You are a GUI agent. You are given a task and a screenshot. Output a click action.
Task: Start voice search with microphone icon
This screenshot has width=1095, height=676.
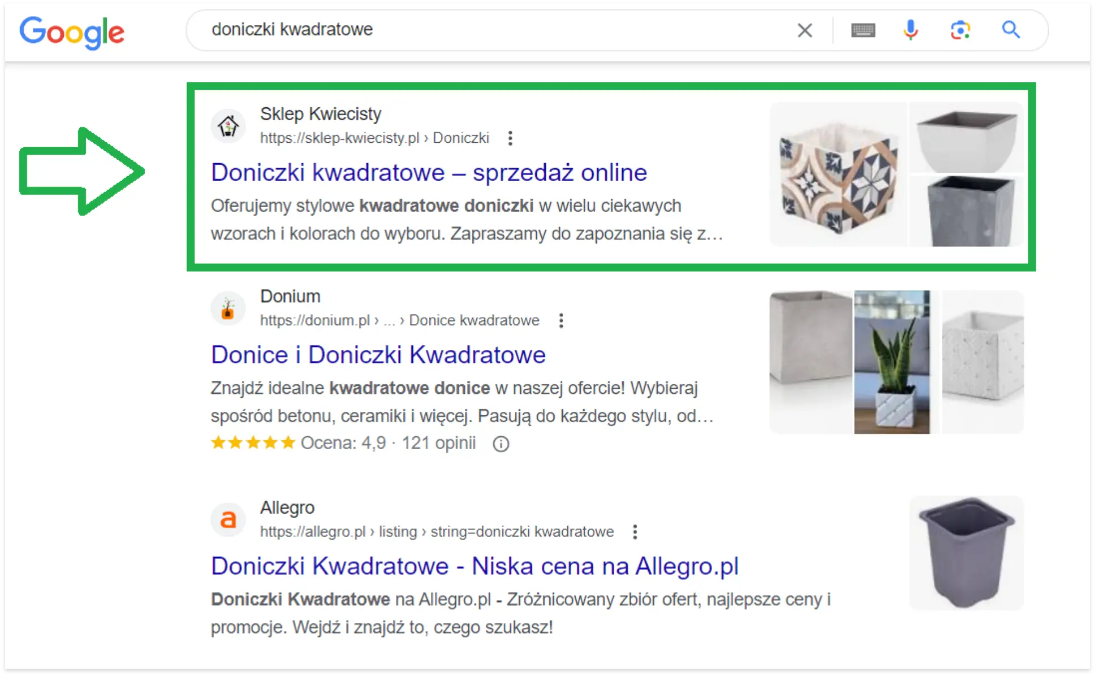(x=910, y=30)
